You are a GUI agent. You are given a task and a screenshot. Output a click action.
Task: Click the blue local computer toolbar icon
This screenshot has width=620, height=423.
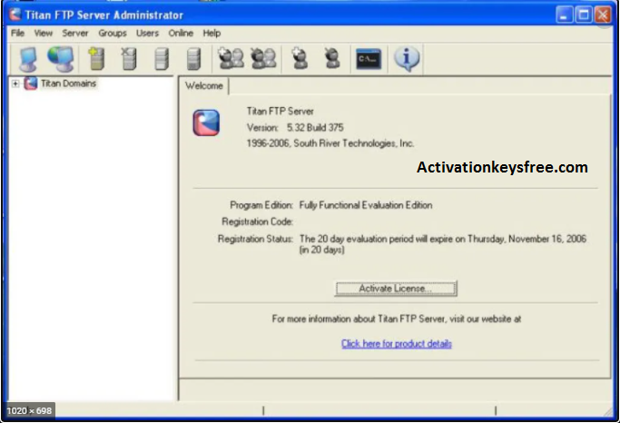click(x=28, y=59)
